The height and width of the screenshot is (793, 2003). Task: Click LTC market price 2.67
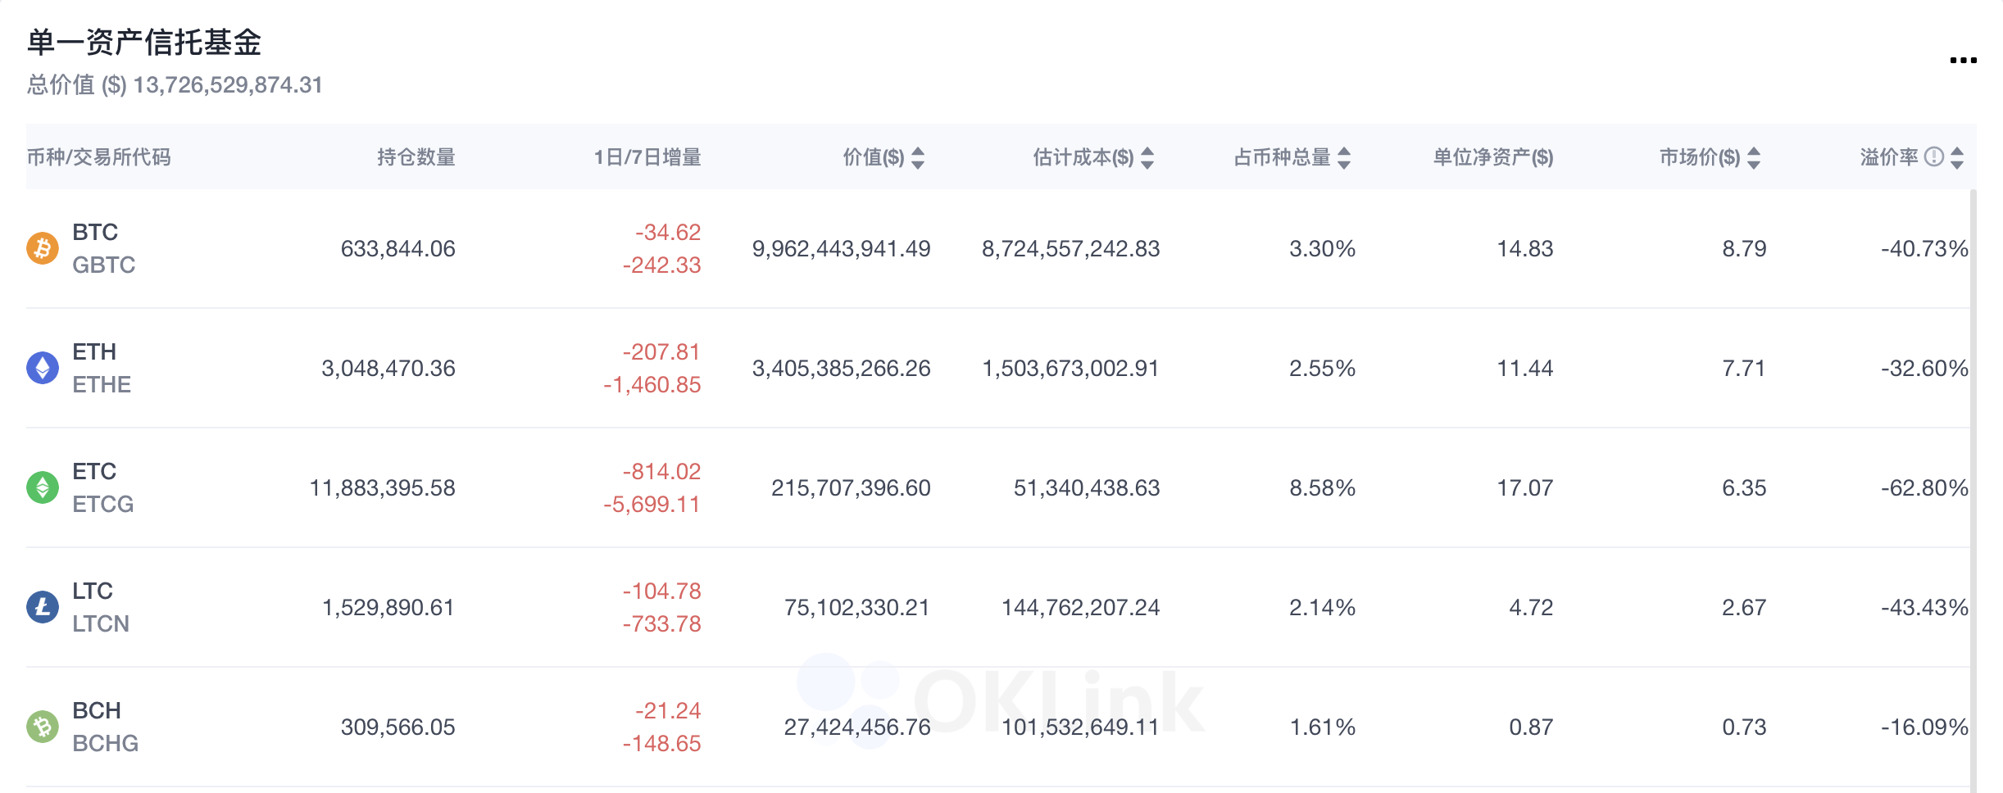coord(1744,607)
